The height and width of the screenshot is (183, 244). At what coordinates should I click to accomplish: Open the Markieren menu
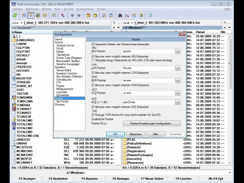pyautogui.click(x=32, y=9)
